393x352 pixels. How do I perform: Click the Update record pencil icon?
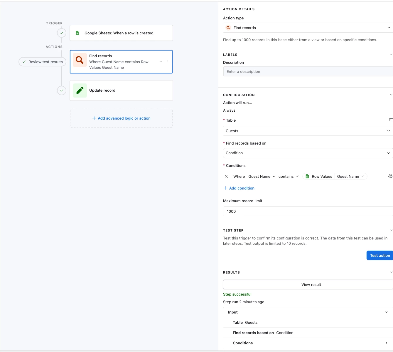[x=80, y=90]
